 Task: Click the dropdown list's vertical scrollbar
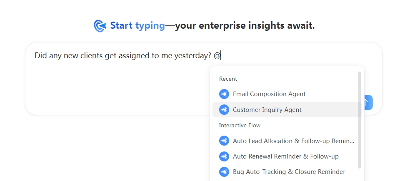click(x=360, y=120)
